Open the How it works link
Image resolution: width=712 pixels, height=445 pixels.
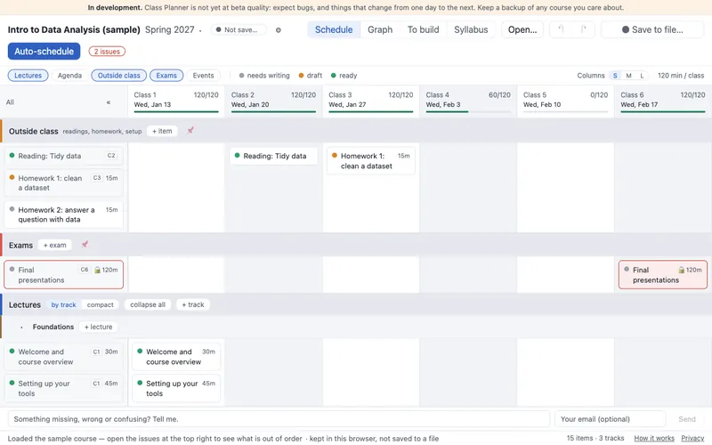[654, 438]
